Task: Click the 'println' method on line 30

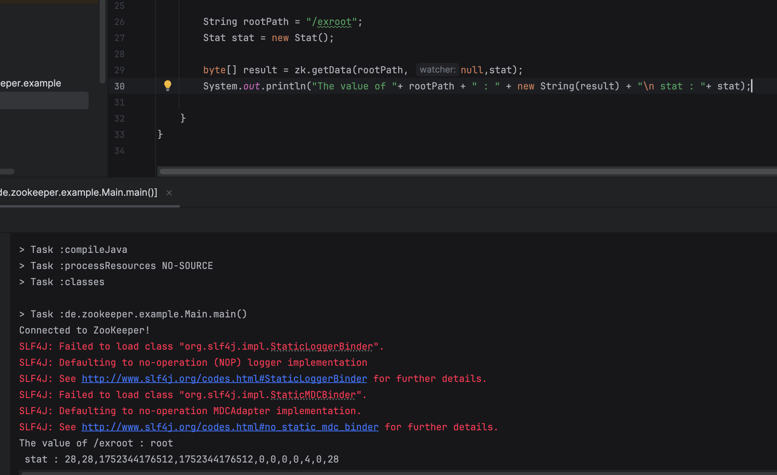Action: [286, 86]
